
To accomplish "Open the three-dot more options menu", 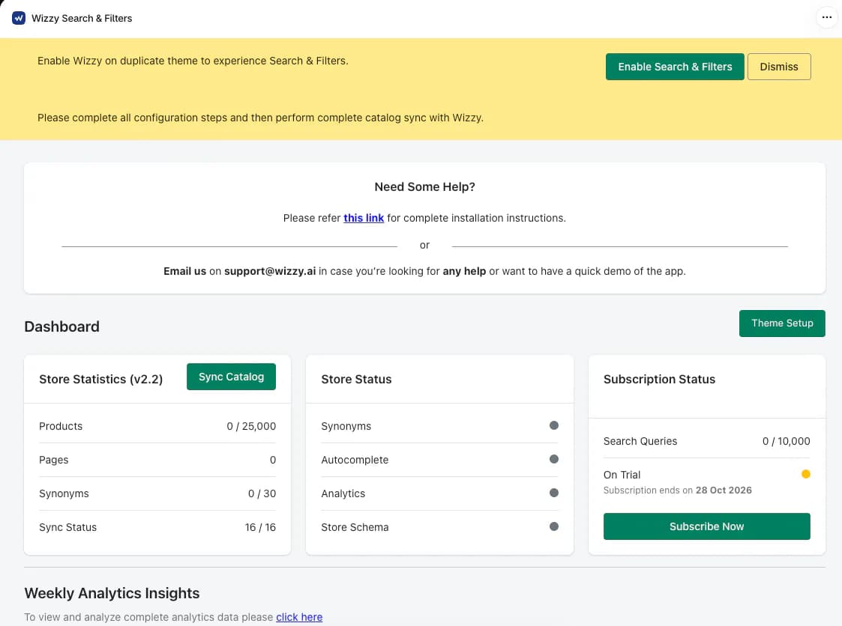I will 826,18.
